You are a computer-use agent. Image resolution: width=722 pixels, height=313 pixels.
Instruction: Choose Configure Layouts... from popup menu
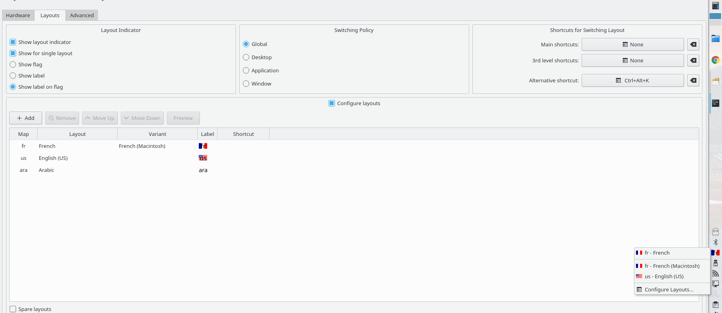[x=672, y=289]
